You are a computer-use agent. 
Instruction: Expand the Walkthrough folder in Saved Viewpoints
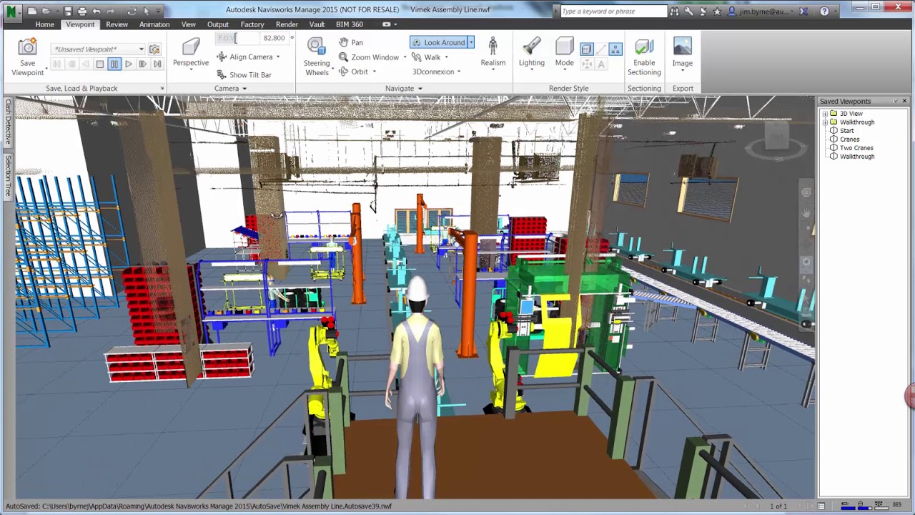pos(825,122)
